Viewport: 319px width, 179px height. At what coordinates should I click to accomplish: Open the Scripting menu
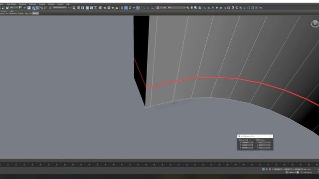tap(42, 4)
